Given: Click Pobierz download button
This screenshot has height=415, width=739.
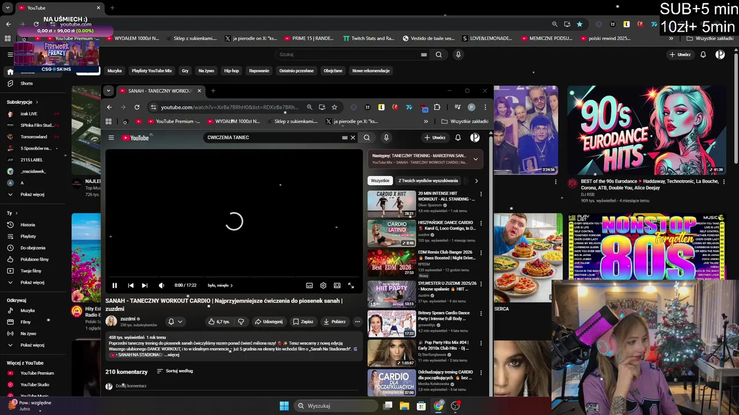Looking at the screenshot, I should pos(334,322).
